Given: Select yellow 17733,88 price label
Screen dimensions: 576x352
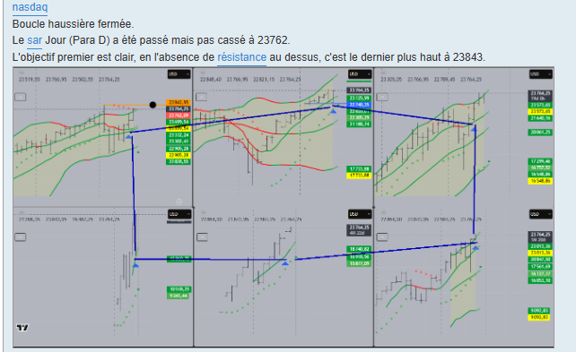Looking at the screenshot, I should click(359, 176).
